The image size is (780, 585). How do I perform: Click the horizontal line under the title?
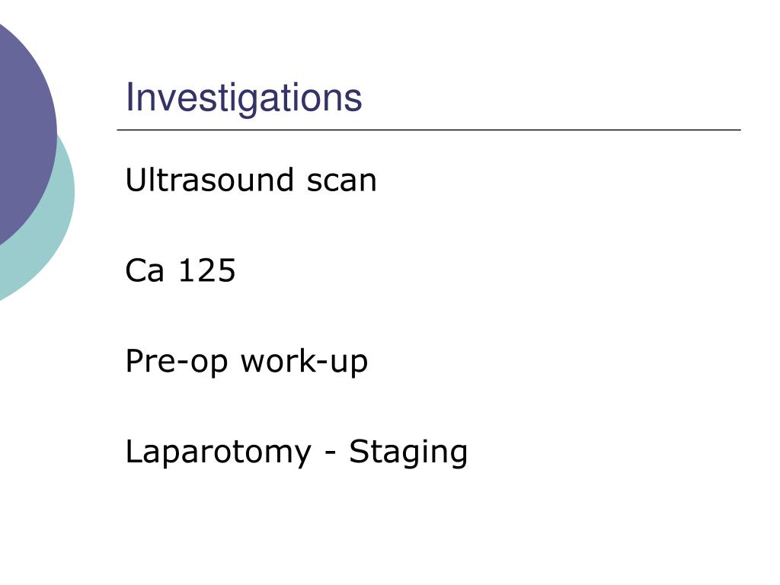click(429, 129)
